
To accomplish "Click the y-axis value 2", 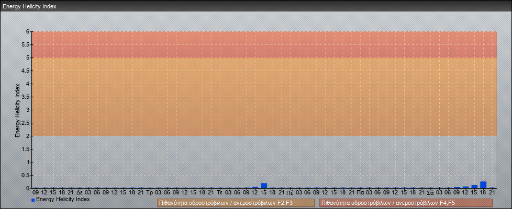I will pyautogui.click(x=28, y=136).
